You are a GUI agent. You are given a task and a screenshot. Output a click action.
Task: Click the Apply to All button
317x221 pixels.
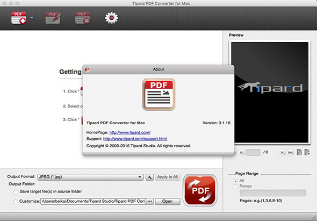(168, 177)
